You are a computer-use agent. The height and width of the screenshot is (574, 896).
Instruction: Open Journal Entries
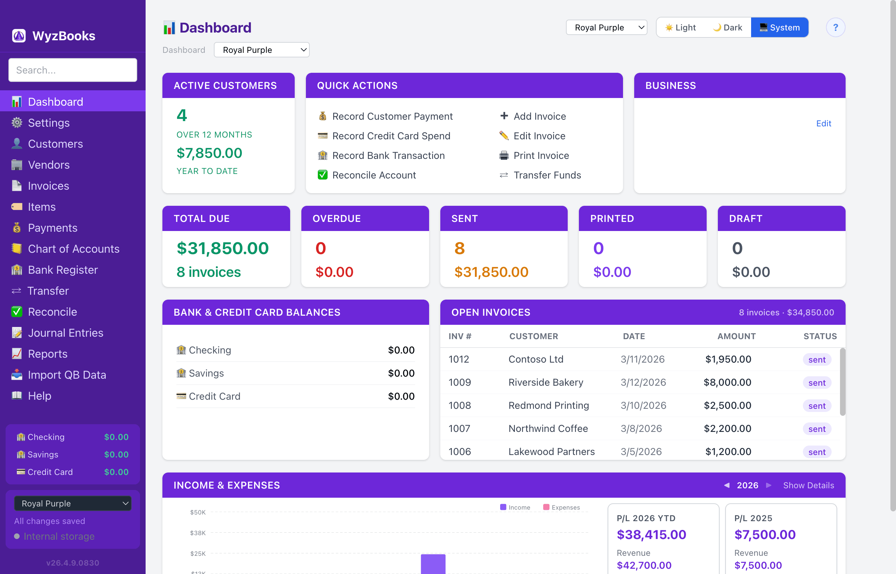click(65, 332)
